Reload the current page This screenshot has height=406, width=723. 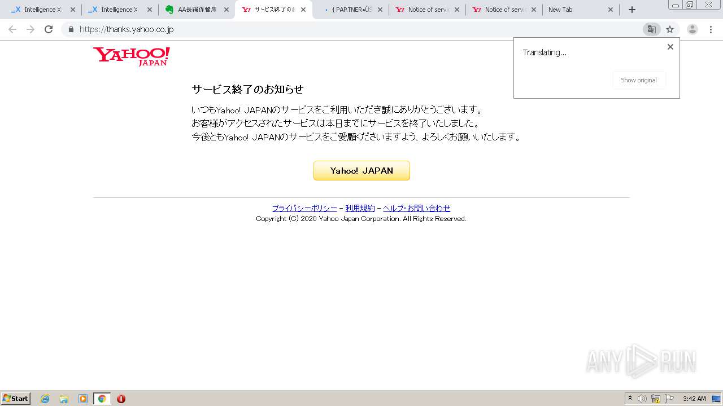[49, 29]
